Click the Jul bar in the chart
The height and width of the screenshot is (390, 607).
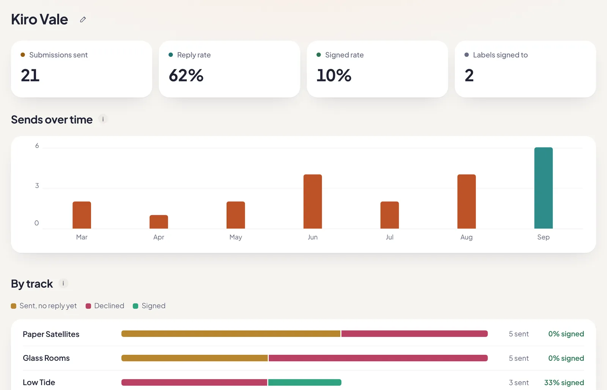coord(390,215)
